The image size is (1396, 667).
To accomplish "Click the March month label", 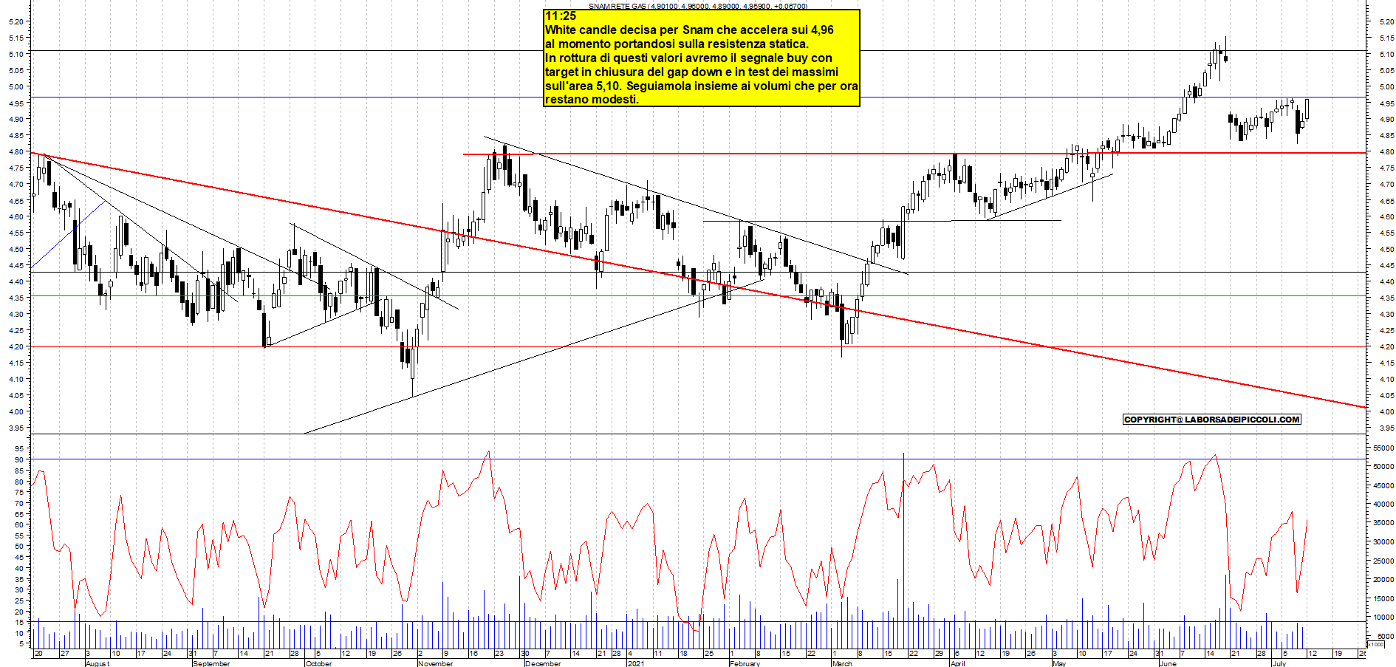I will tap(842, 663).
